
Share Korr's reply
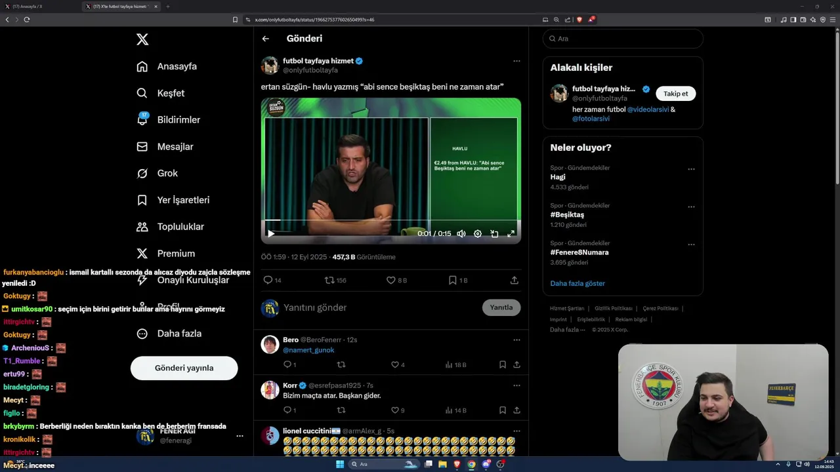[x=516, y=410]
